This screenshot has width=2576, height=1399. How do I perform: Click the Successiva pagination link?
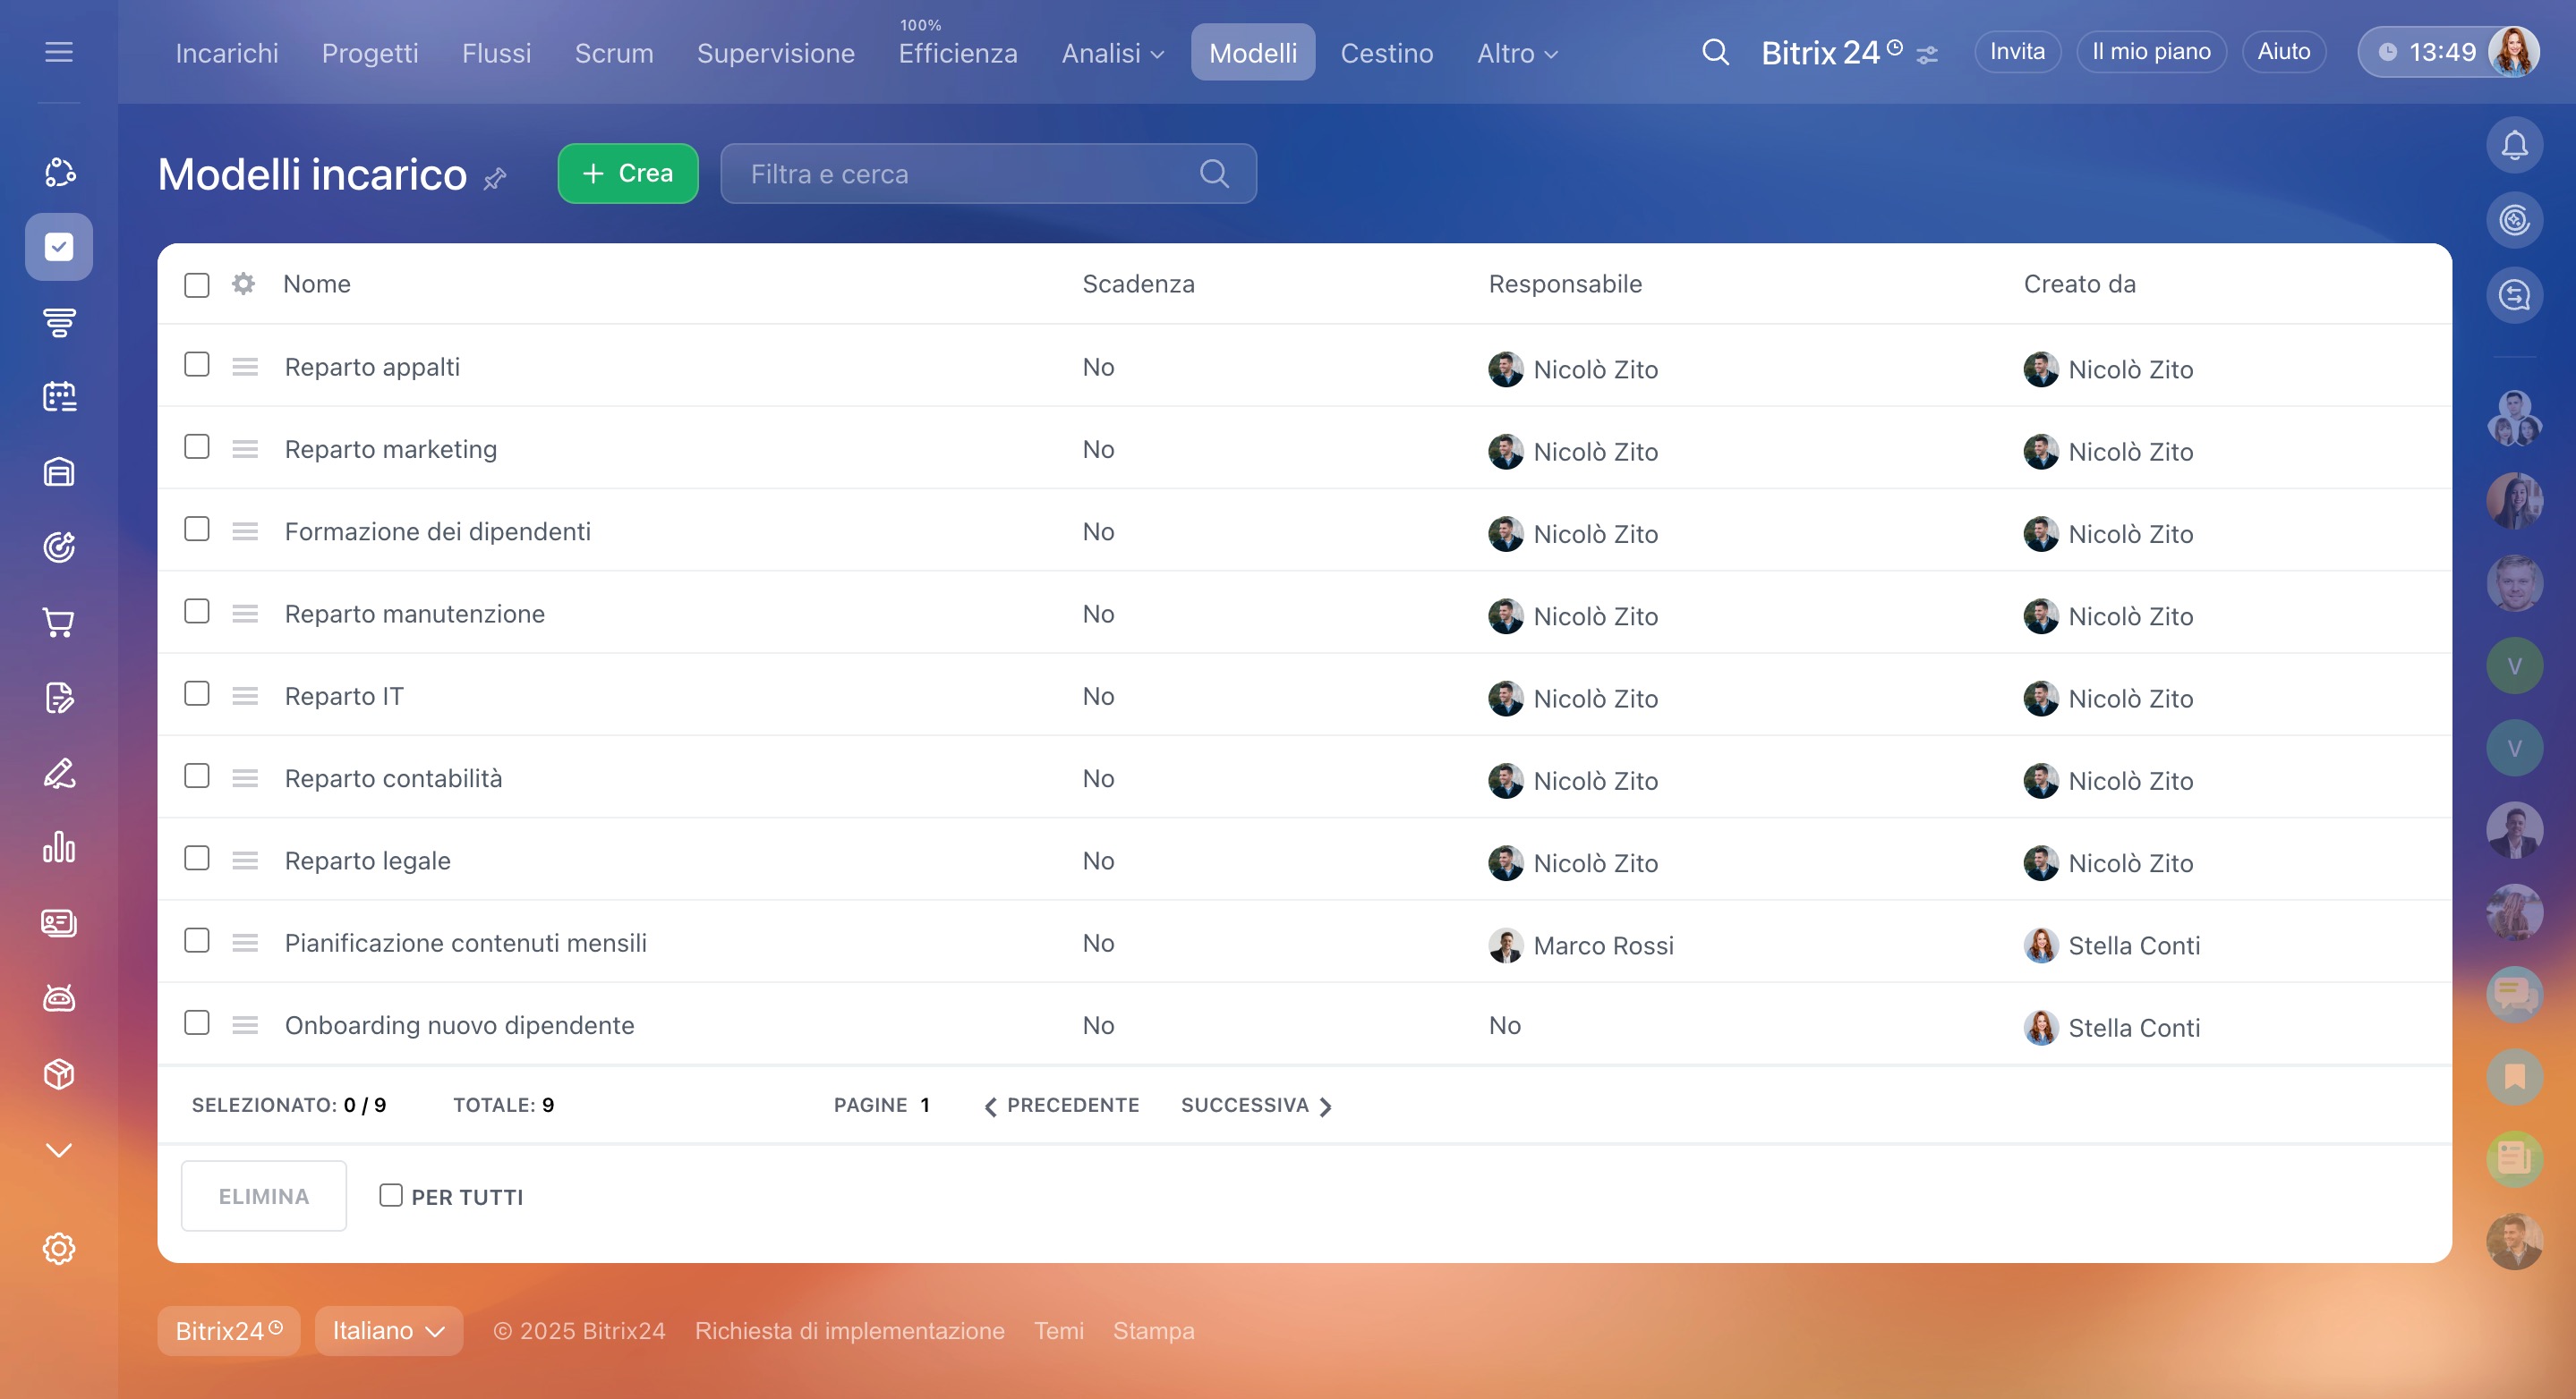coord(1256,1106)
